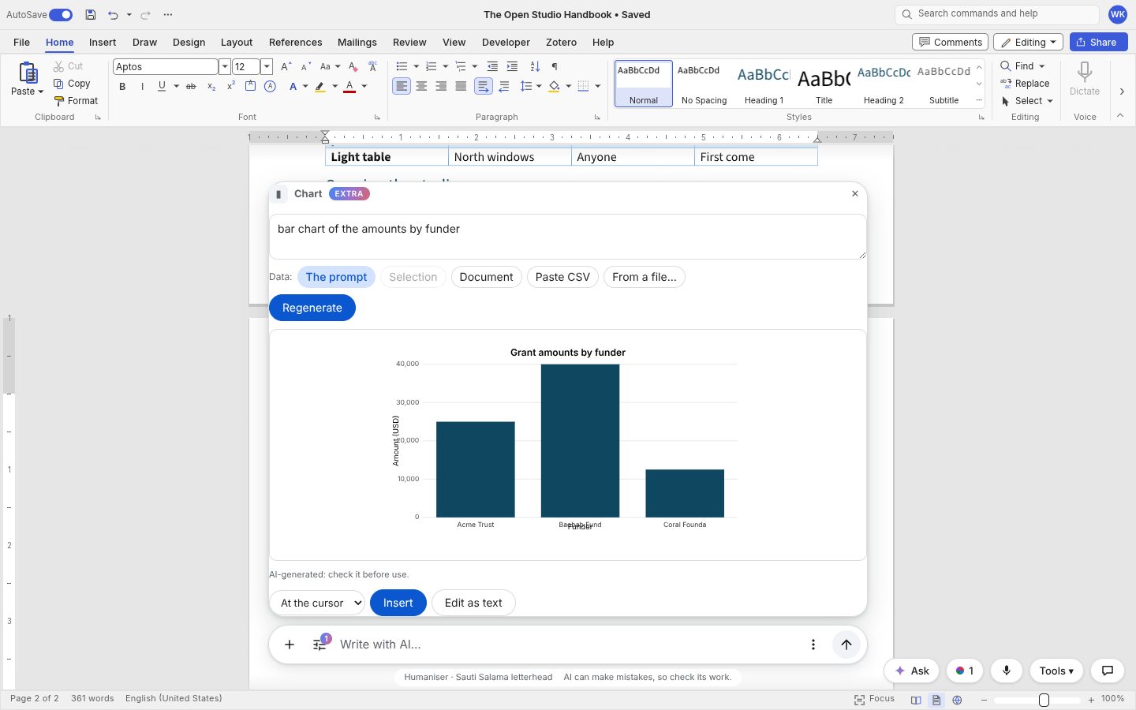
Task: Open the font size dropdown
Action: [x=267, y=67]
